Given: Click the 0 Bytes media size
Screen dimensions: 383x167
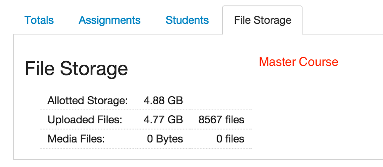Looking at the screenshot, I should [165, 139].
